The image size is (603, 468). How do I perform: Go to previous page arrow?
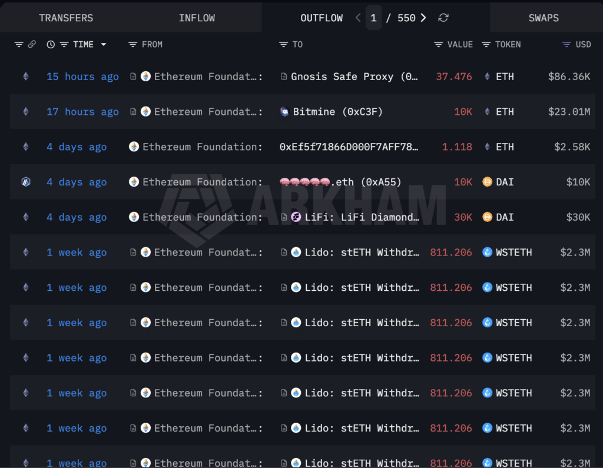point(357,18)
